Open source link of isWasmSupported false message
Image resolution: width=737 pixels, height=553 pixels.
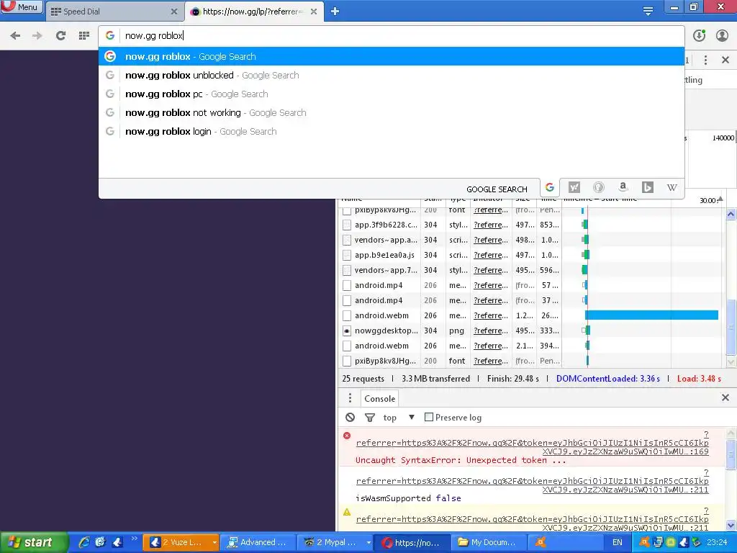tap(532, 481)
